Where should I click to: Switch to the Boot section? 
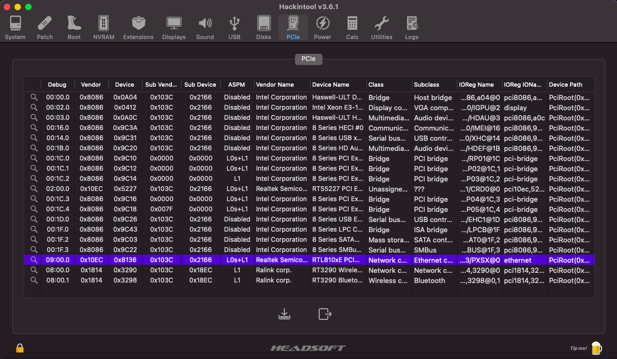point(74,28)
